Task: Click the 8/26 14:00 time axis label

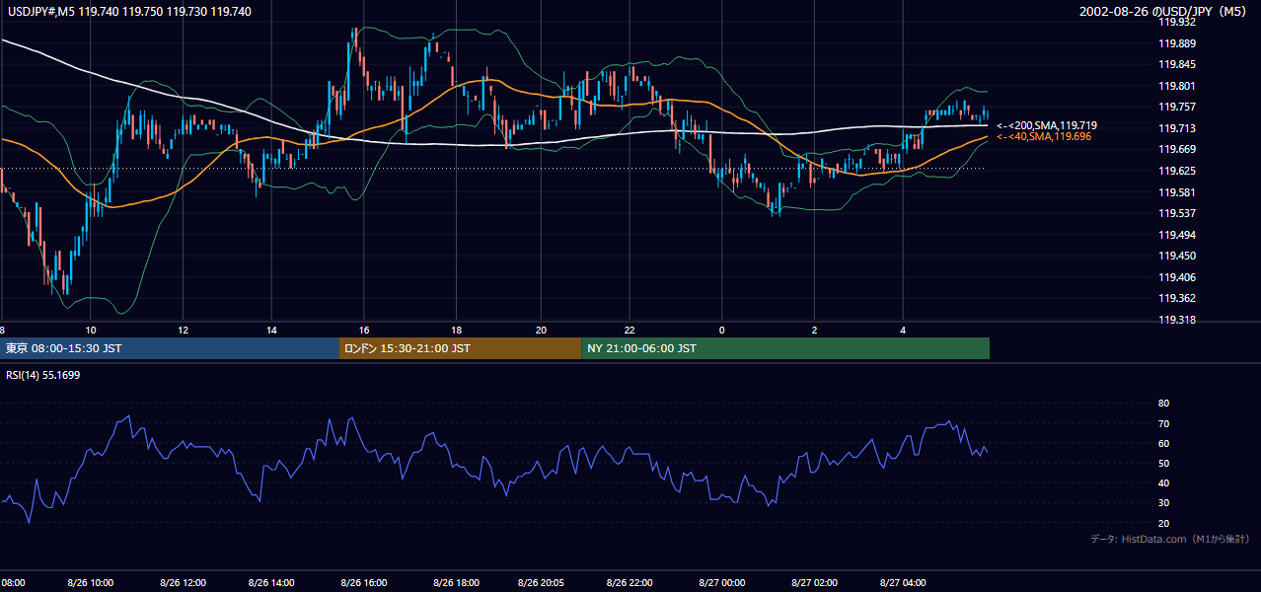Action: tap(272, 582)
